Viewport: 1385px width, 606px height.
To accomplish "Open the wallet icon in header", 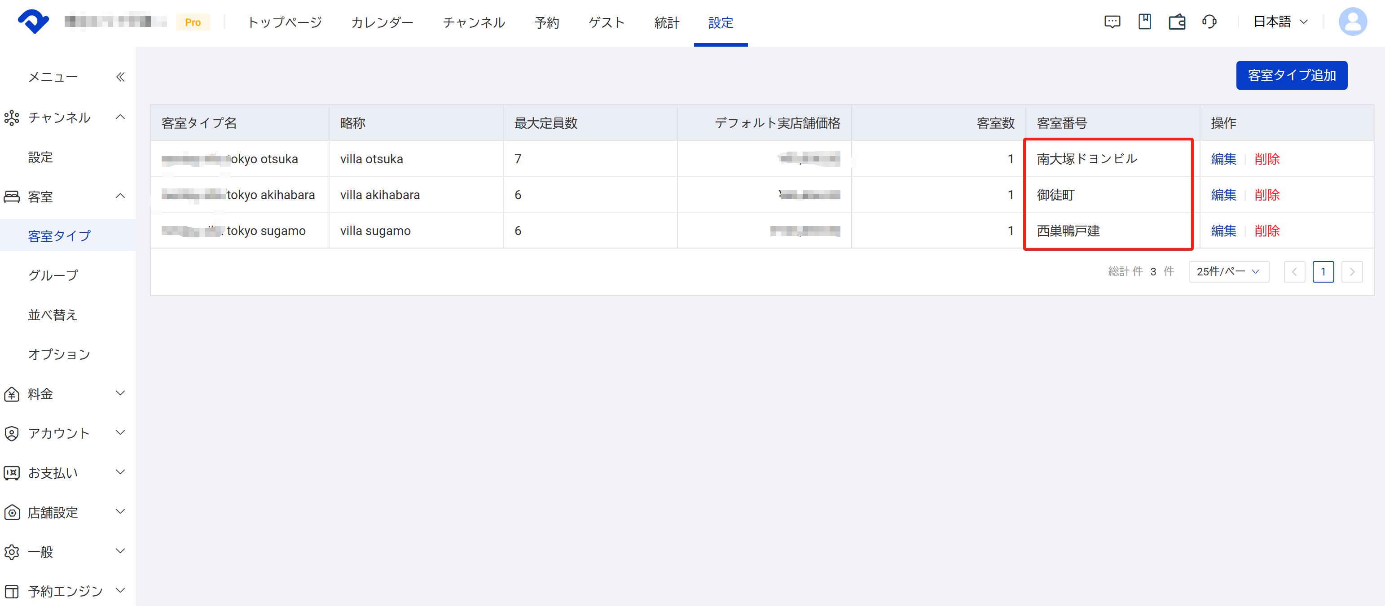I will [1177, 22].
